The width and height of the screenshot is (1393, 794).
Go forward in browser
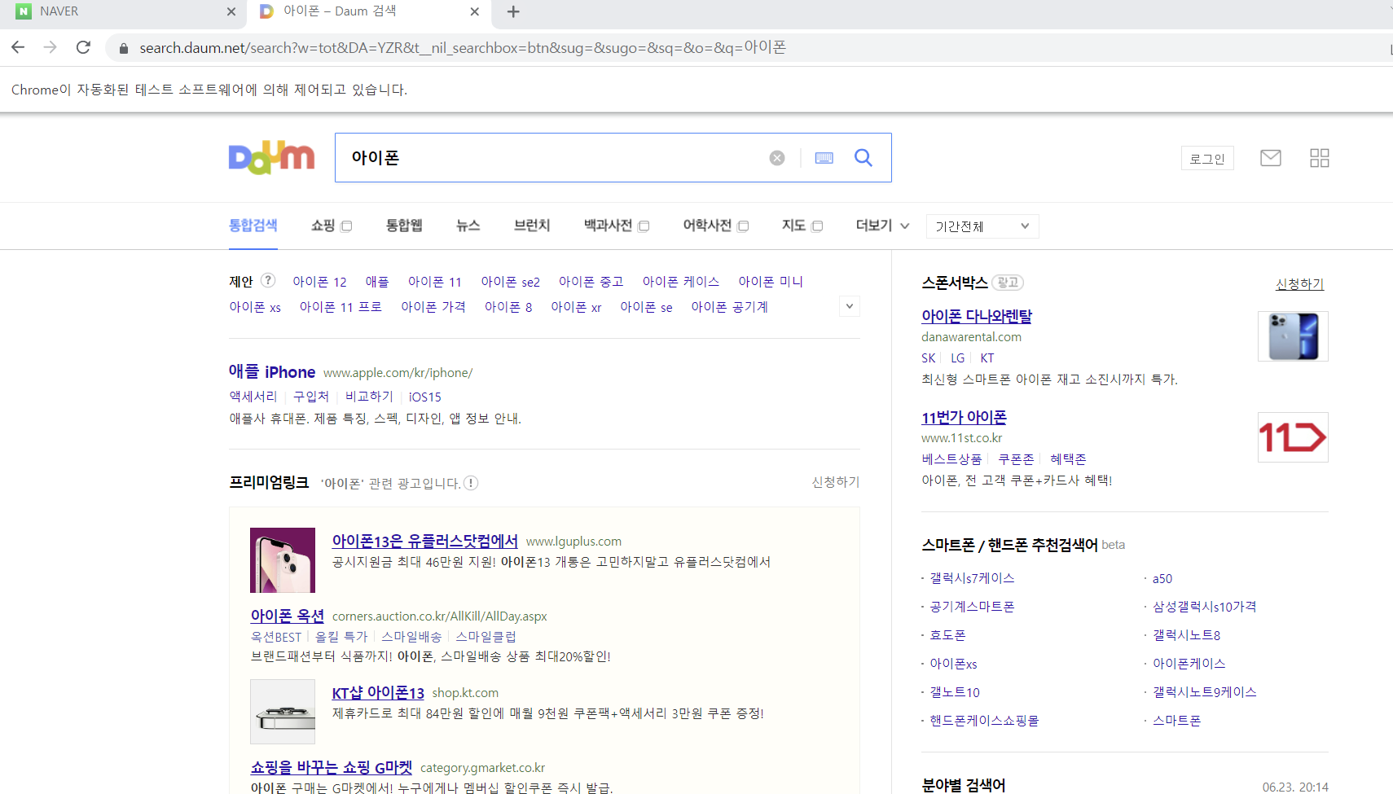[x=51, y=47]
